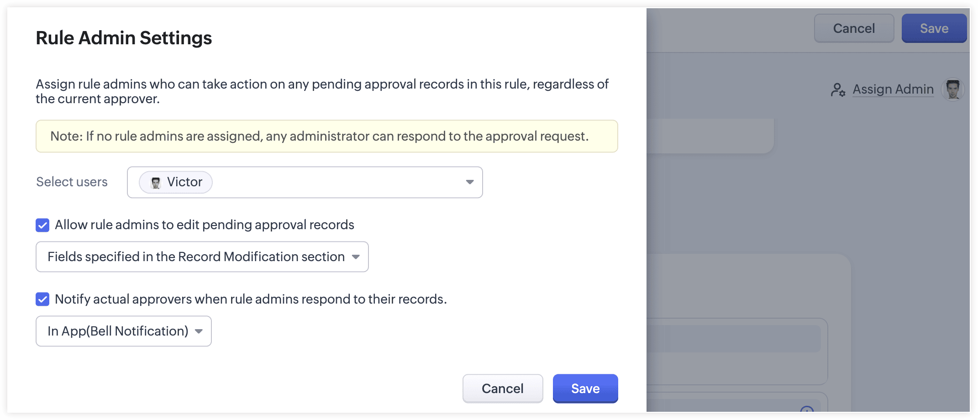The width and height of the screenshot is (978, 420).
Task: Click the label Allow rule admins to edit pending approval records
Action: pyautogui.click(x=205, y=225)
